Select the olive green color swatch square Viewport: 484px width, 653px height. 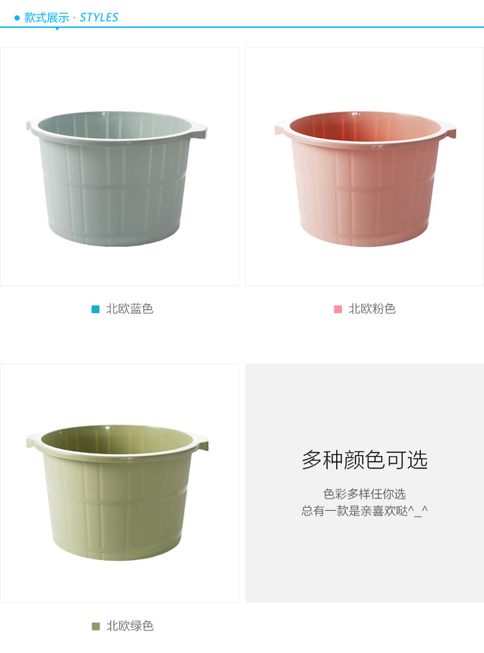[95, 626]
